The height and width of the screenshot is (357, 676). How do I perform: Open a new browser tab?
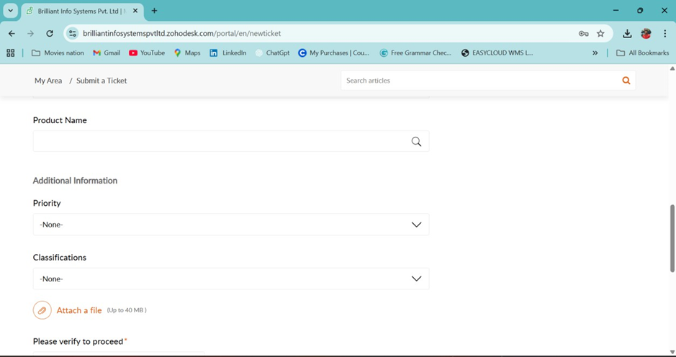(154, 11)
